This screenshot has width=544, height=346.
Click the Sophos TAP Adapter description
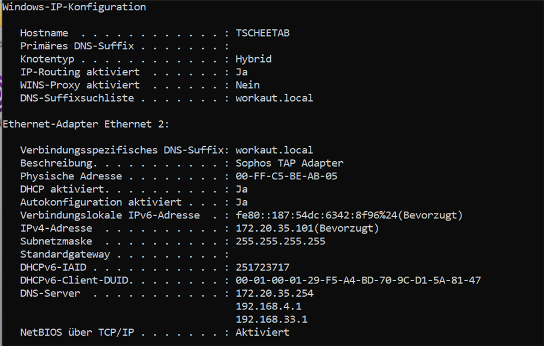click(x=289, y=163)
